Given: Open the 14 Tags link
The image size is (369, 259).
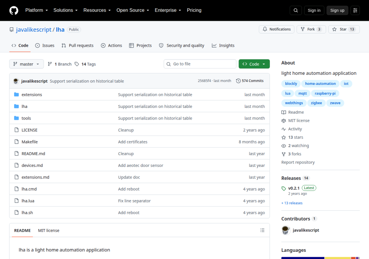Looking at the screenshot, I should point(85,64).
